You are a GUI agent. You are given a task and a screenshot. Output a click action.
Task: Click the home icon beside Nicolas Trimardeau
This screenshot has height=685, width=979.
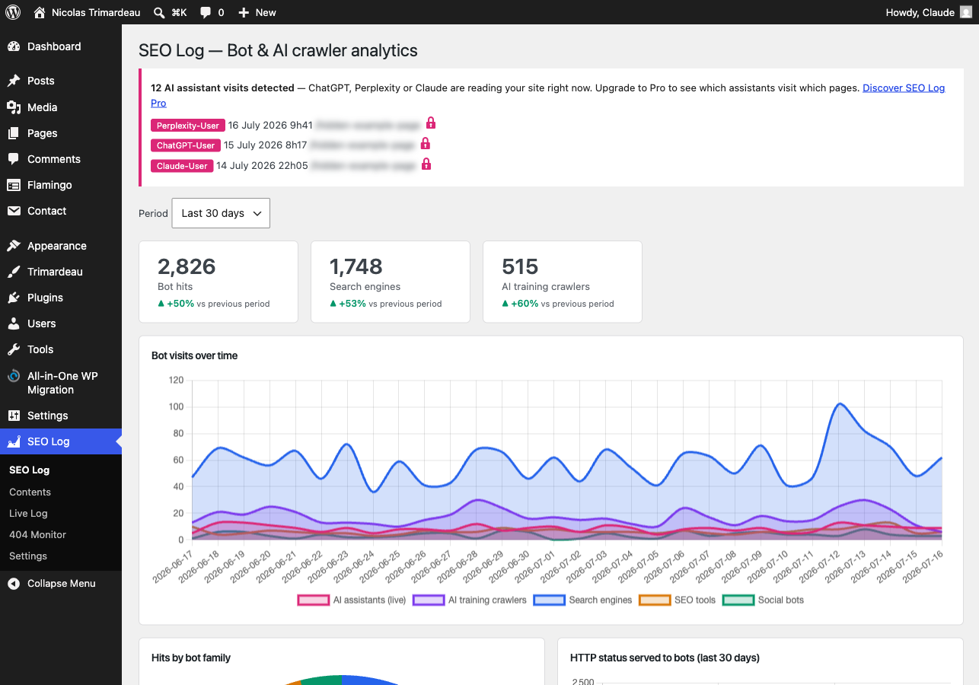[x=40, y=12]
